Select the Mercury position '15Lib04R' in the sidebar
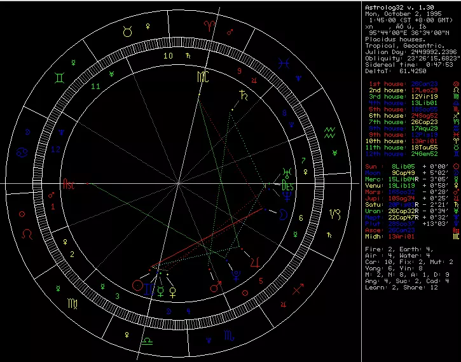Image resolution: width=461 pixels, height=362 pixels. [x=403, y=179]
